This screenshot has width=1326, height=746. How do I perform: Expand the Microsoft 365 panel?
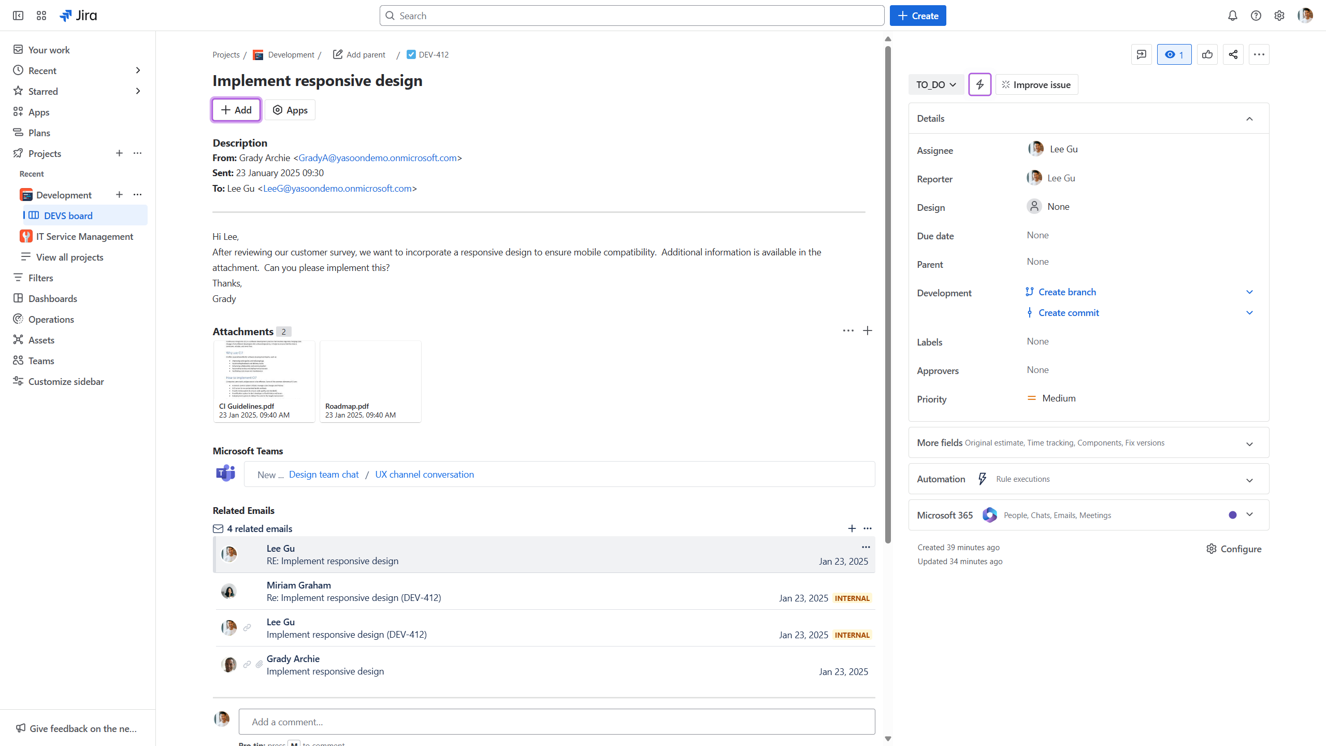1249,514
